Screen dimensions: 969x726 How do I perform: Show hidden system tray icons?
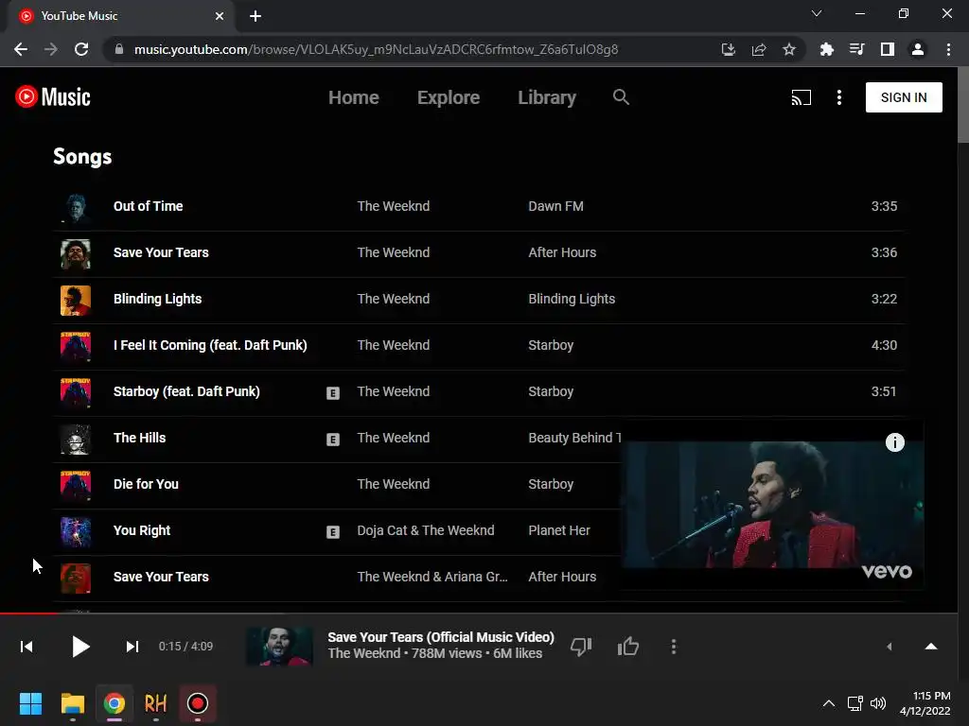829,703
